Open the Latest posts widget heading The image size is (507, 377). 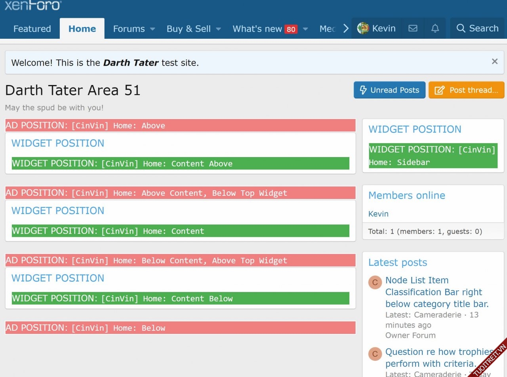click(x=397, y=263)
